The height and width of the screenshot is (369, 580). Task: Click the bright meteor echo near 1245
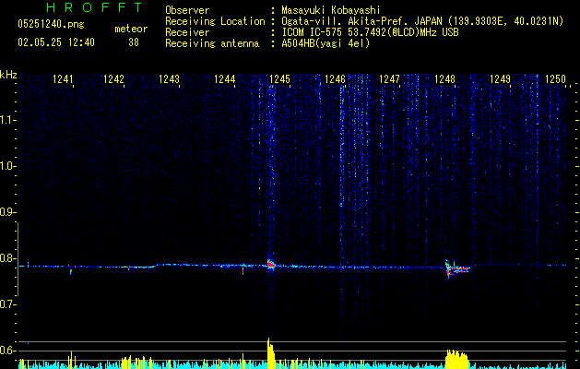tap(271, 264)
